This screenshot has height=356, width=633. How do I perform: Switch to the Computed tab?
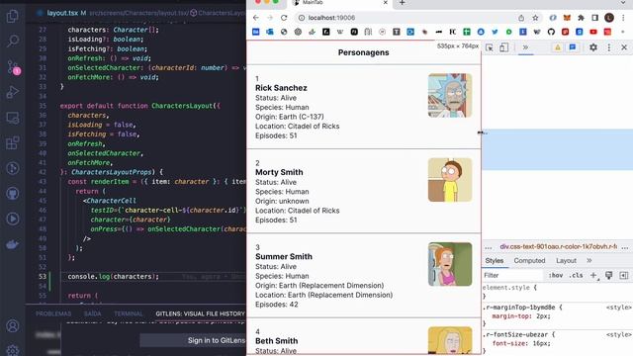click(529, 260)
